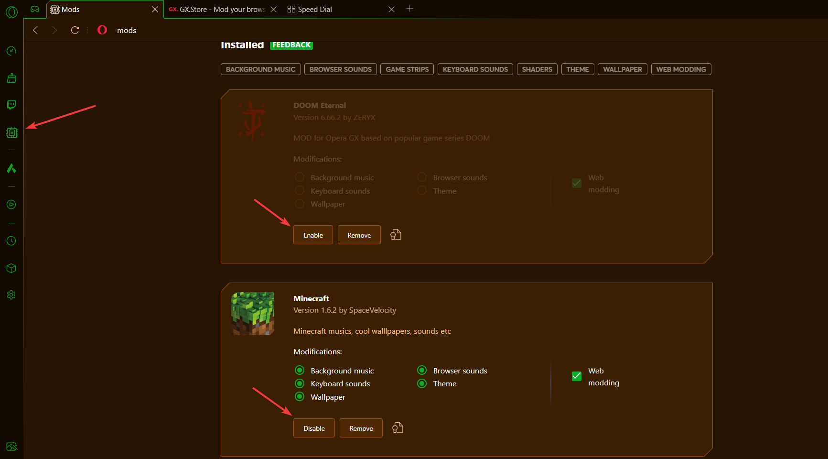828x459 pixels.
Task: Close the Mods tab
Action: 155,9
